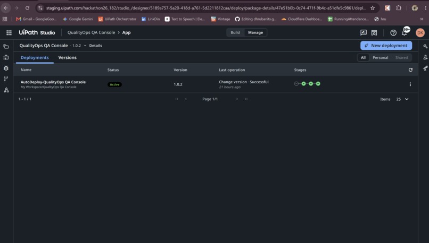The height and width of the screenshot is (243, 429).
Task: Click the App breadcrumb item
Action: (126, 32)
